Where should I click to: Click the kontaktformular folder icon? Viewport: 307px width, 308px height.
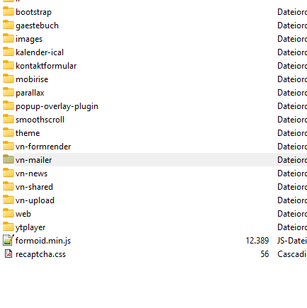tap(8, 65)
